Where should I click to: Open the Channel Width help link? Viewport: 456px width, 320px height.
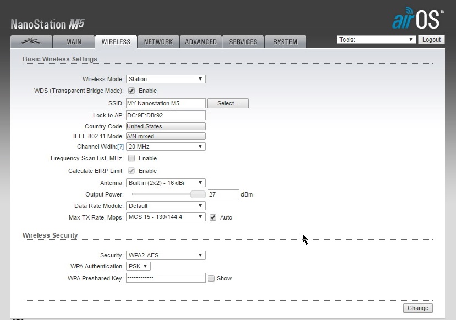(x=120, y=147)
